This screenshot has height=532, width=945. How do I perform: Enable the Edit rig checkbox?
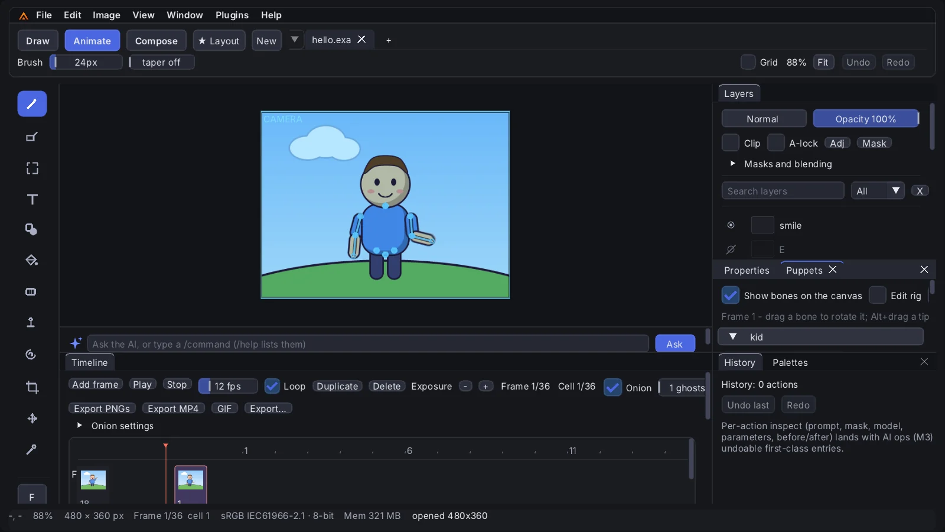[878, 295]
